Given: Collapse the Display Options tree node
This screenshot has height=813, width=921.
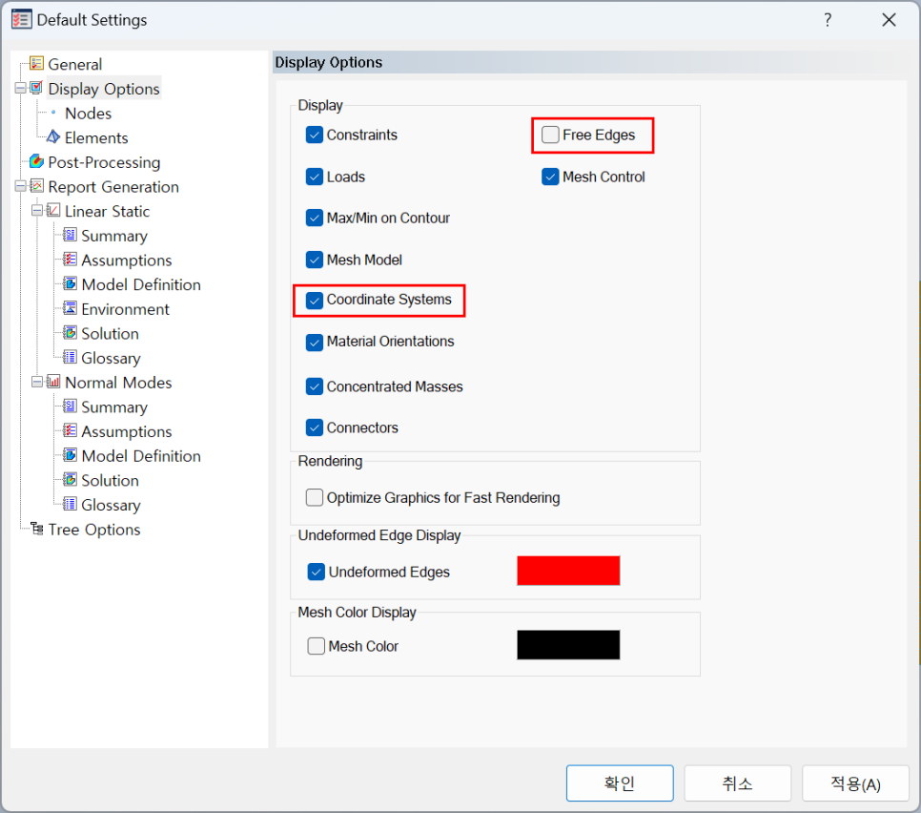Looking at the screenshot, I should click(20, 89).
